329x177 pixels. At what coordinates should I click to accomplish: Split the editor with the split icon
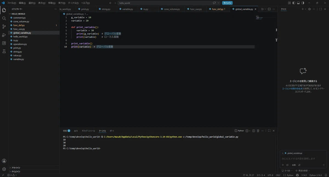click(269, 9)
